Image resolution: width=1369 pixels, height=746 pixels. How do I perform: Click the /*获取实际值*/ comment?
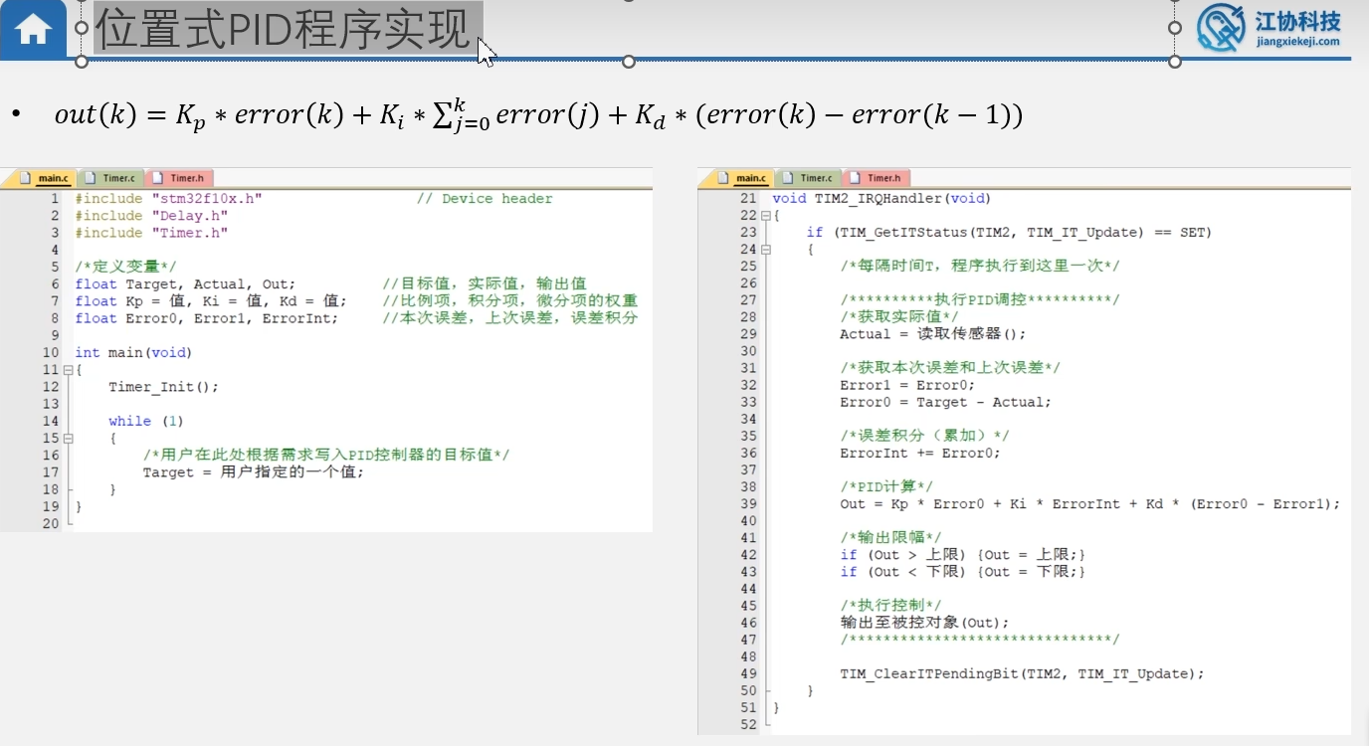898,317
